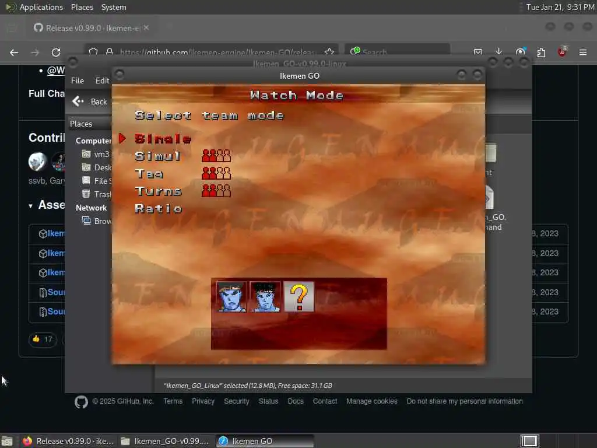597x448 pixels.
Task: Switch to Ikemen GO taskbar entry
Action: pos(265,441)
